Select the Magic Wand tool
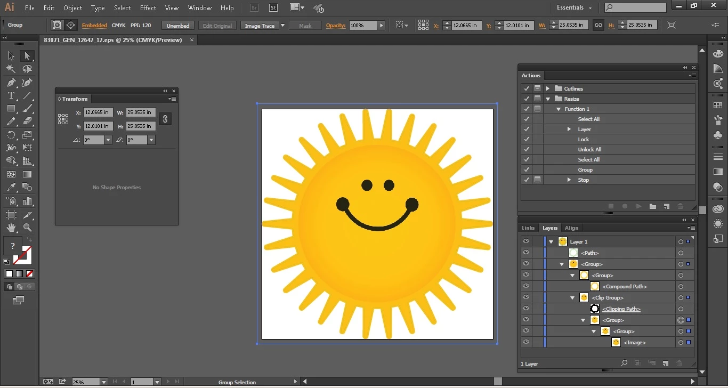The width and height of the screenshot is (728, 388). pos(11,69)
